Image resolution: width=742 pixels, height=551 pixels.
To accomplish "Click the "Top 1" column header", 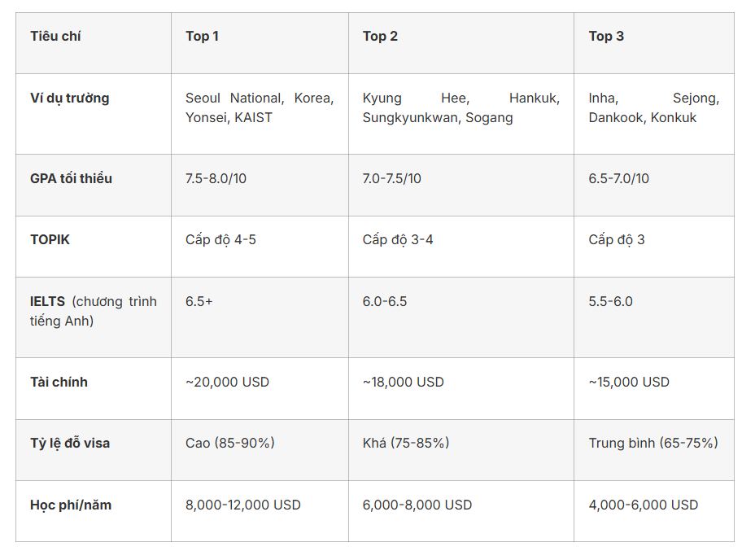I will click(x=202, y=36).
